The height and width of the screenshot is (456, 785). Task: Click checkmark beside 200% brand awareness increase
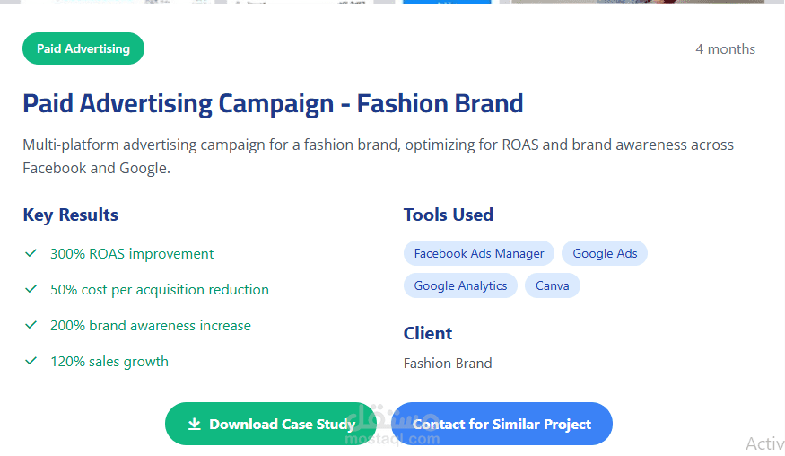pos(31,326)
